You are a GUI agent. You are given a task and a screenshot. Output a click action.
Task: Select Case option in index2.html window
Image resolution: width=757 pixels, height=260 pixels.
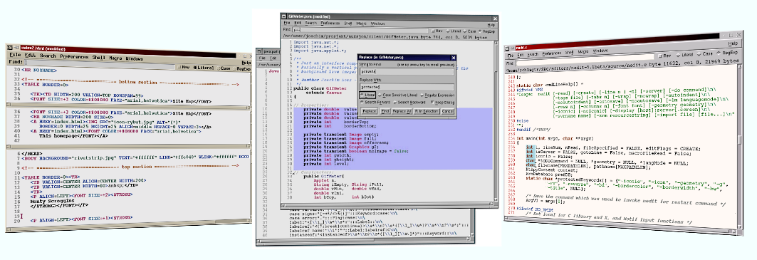(x=223, y=68)
